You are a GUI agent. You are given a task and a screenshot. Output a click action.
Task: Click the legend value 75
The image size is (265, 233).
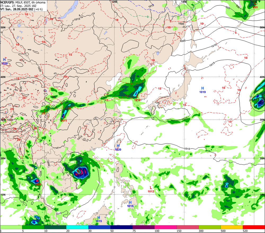(x=134, y=231)
